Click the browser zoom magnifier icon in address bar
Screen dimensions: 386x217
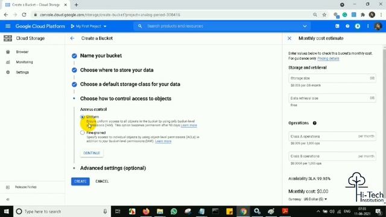pyautogui.click(x=315, y=14)
